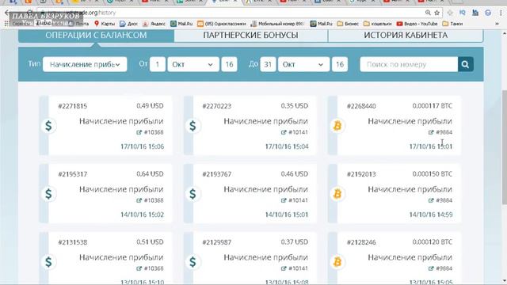
Task: Click the zoom magnifier icon in the address bar
Action: coord(428,13)
